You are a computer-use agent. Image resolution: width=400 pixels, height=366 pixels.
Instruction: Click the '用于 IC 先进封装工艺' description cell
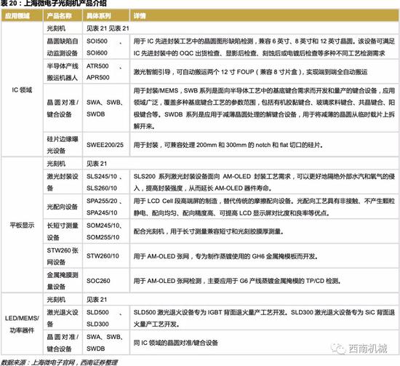click(264, 47)
